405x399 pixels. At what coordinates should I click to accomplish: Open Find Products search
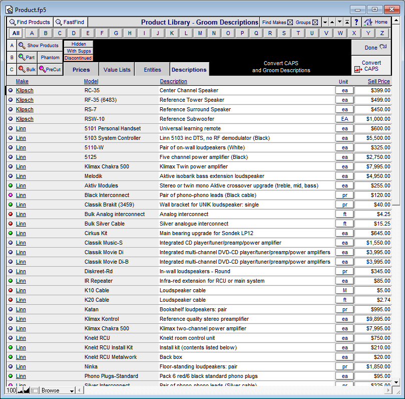pos(30,22)
